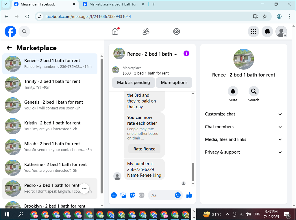Open a new browser tab
The image size is (296, 220).
[153, 4]
